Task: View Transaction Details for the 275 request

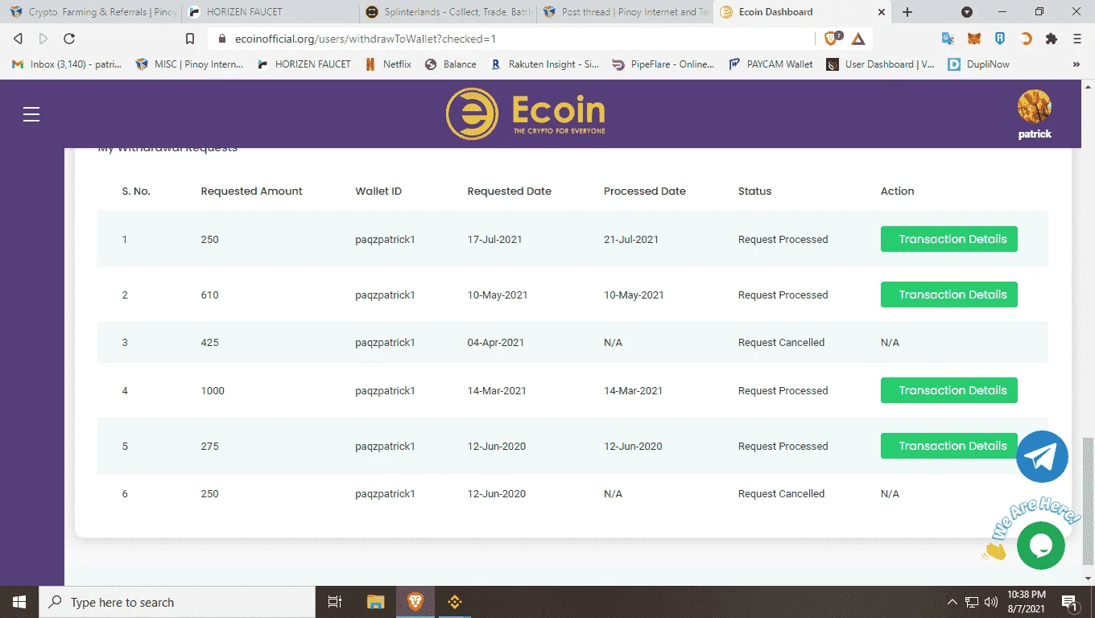Action: pos(949,446)
